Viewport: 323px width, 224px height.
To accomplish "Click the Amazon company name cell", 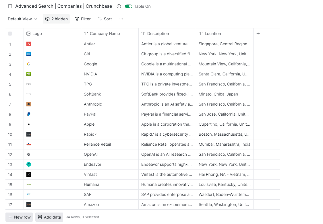I will (x=110, y=204).
